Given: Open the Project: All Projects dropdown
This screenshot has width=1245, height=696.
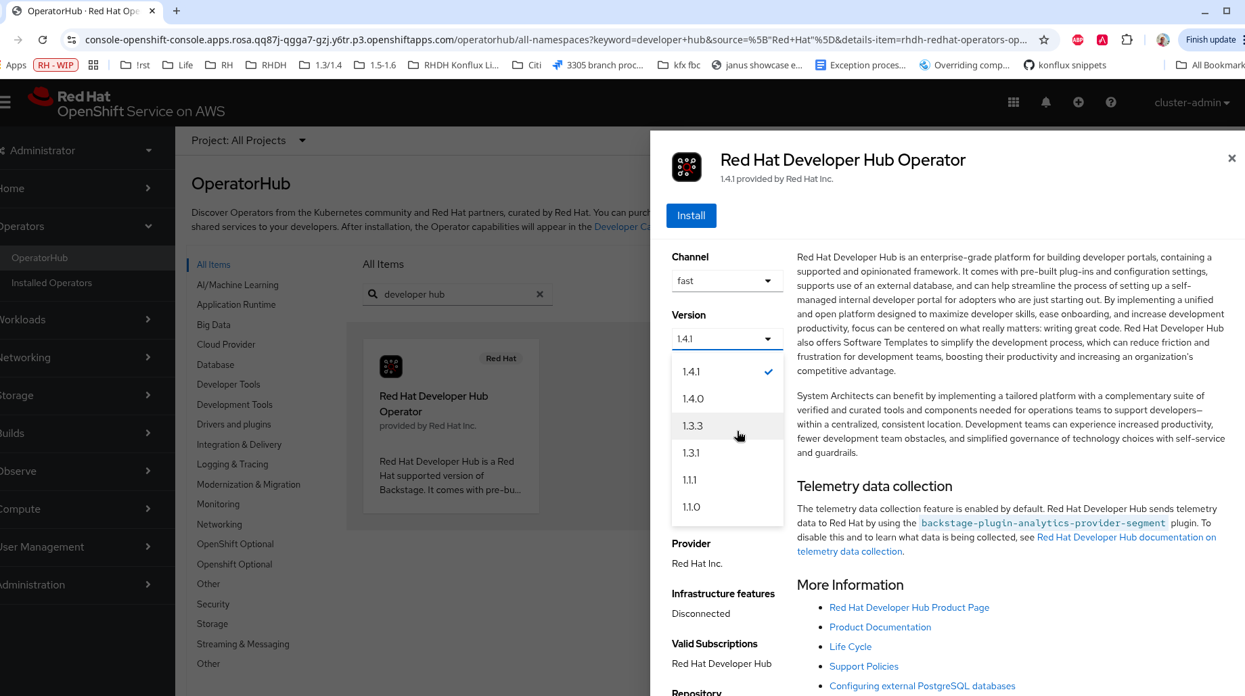Looking at the screenshot, I should click(248, 140).
